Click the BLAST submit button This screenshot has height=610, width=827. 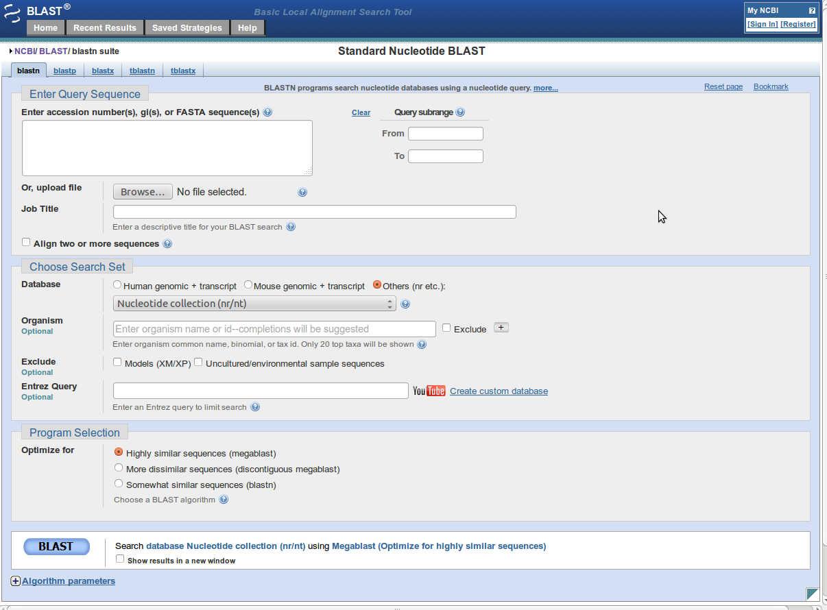tap(57, 546)
